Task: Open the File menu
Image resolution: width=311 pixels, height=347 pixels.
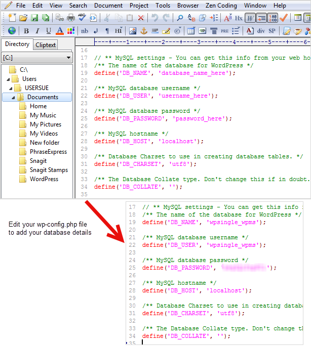Action: [21, 5]
